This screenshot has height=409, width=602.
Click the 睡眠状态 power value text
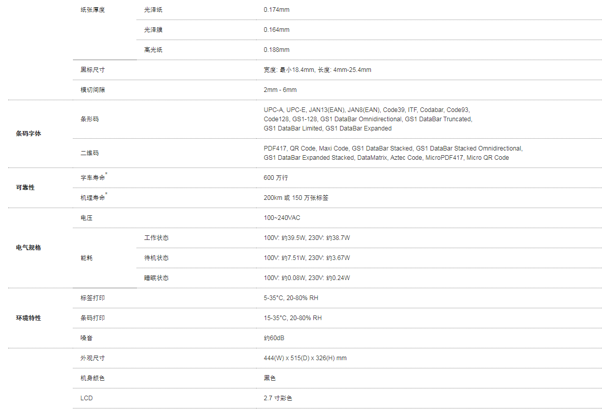coord(307,277)
